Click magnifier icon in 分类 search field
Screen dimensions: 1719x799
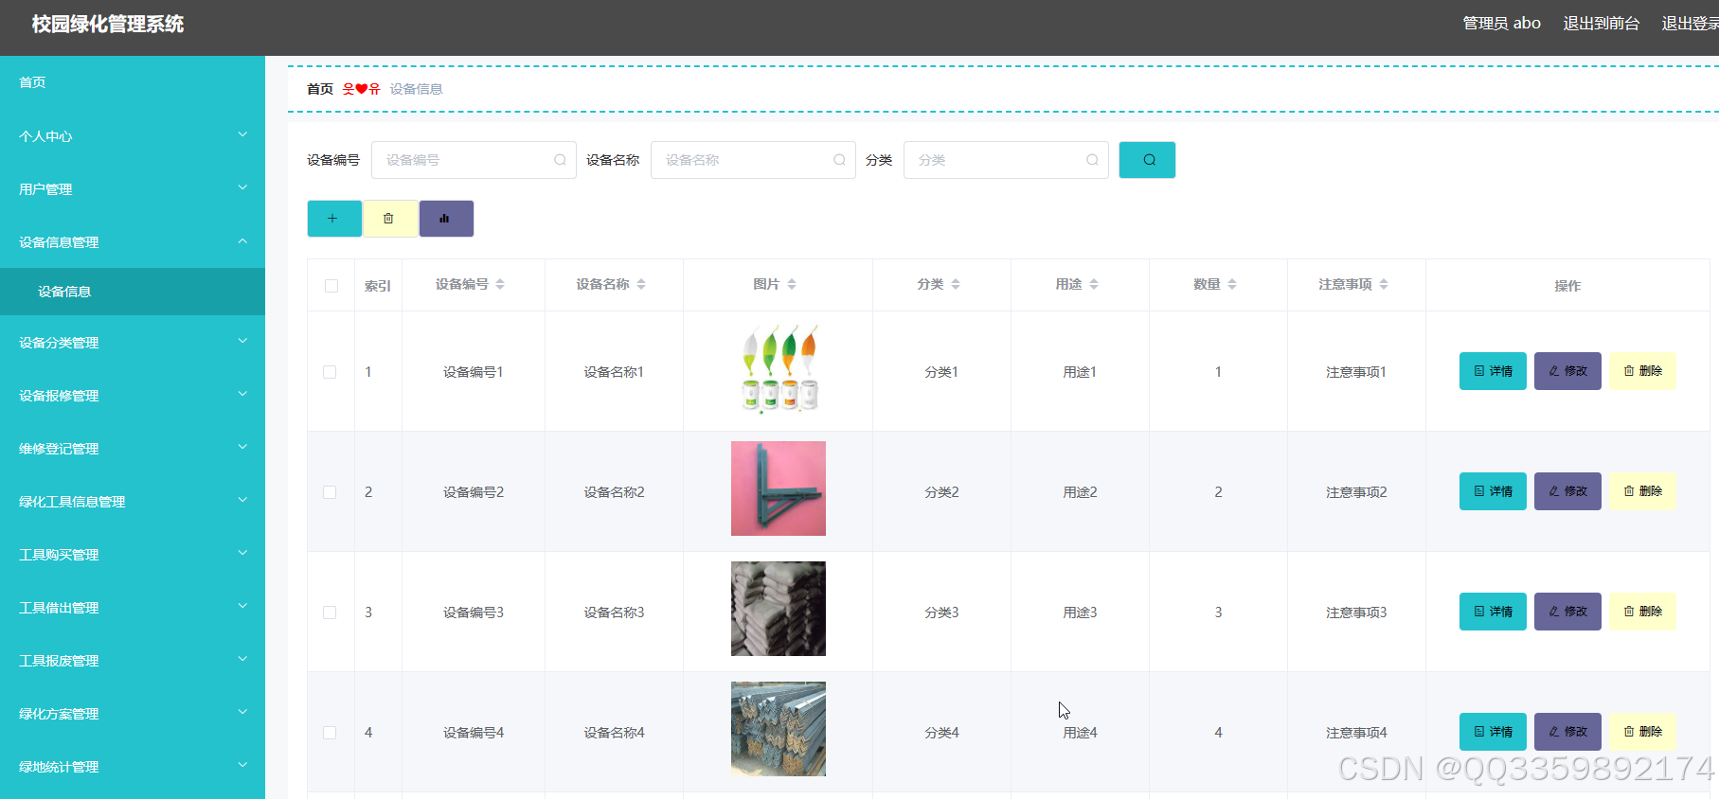[1092, 160]
